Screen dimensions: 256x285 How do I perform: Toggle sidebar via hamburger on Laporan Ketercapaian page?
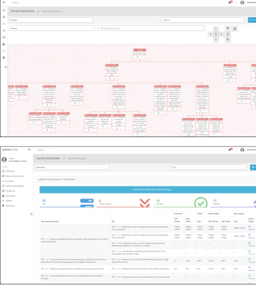[29, 150]
